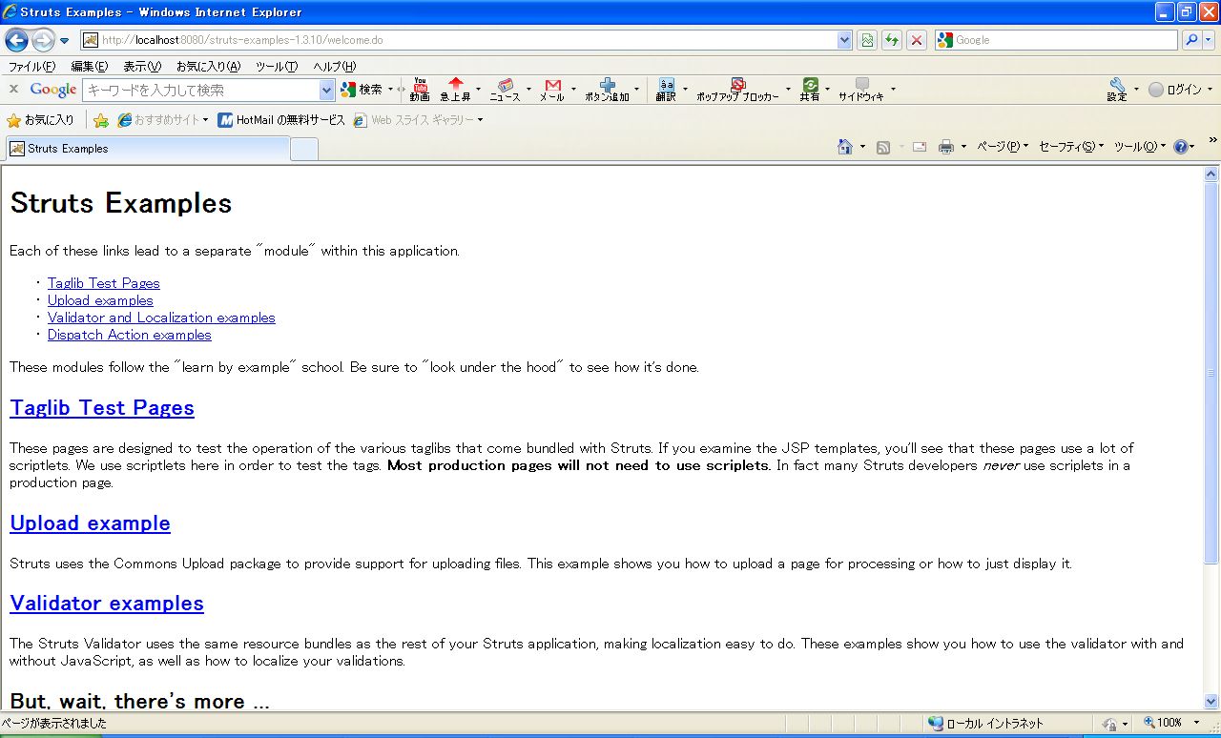This screenshot has width=1221, height=738.
Task: Click the ニュース news toolbar icon
Action: [505, 90]
